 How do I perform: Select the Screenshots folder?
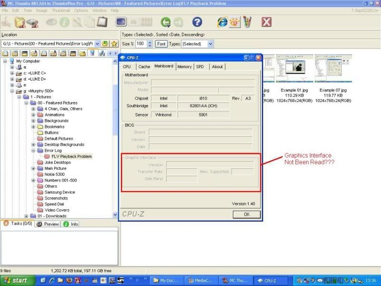tap(56, 198)
